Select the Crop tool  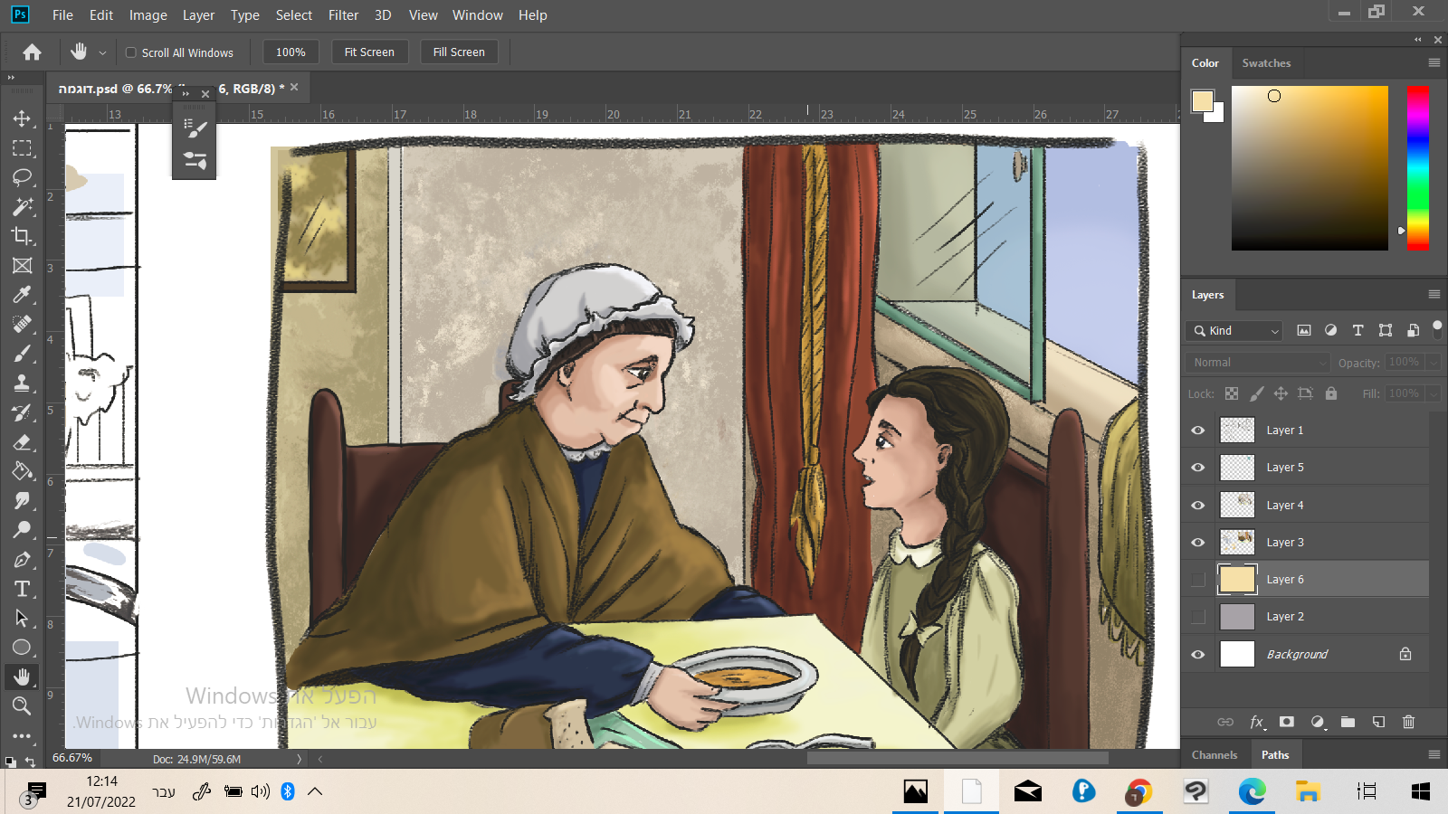[x=22, y=236]
